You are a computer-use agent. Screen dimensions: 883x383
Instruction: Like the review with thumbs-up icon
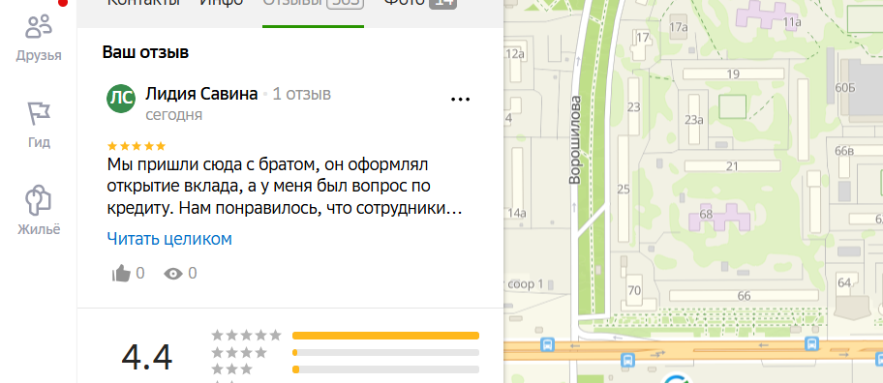tap(121, 274)
